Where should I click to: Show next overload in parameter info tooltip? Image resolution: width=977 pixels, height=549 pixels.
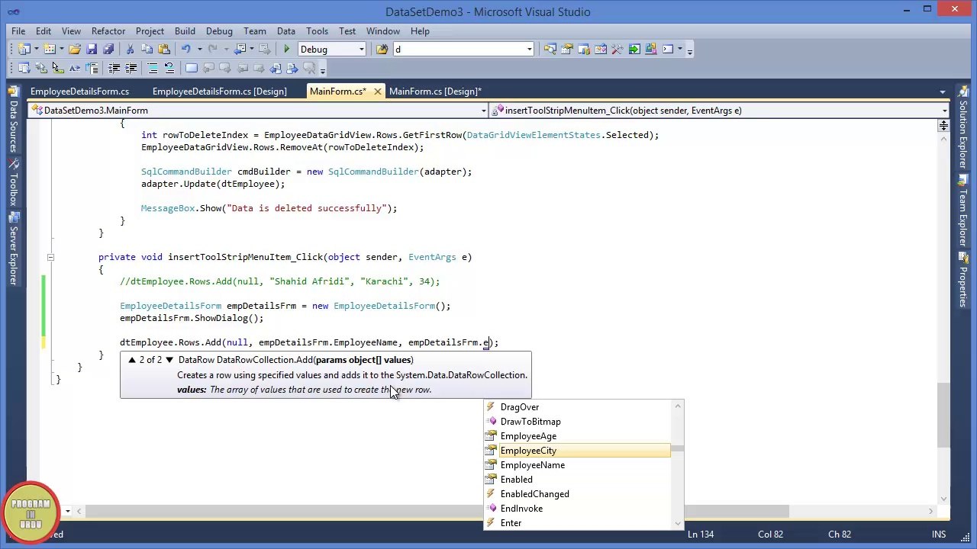pos(169,360)
